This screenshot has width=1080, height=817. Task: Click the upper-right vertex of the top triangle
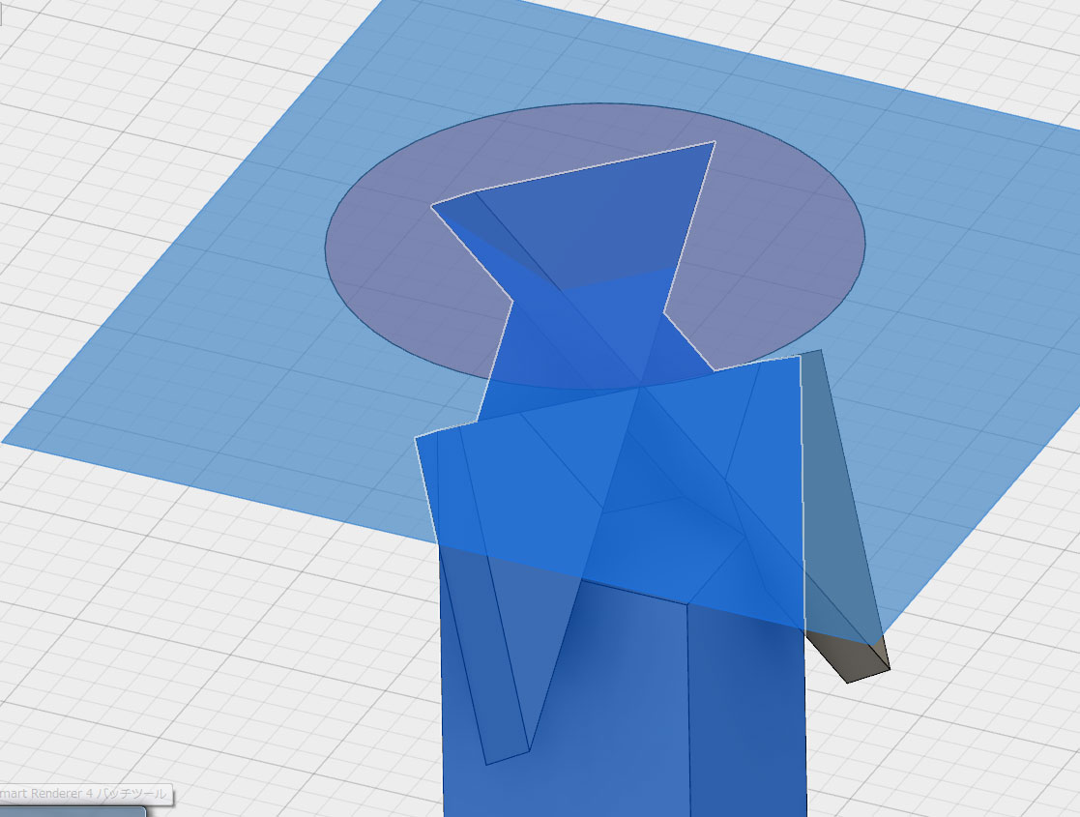[x=714, y=142]
